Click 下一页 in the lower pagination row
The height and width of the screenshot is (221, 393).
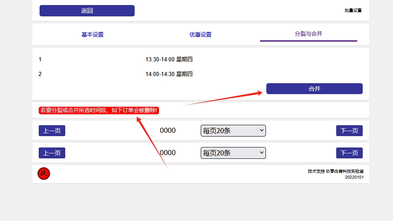(349, 153)
